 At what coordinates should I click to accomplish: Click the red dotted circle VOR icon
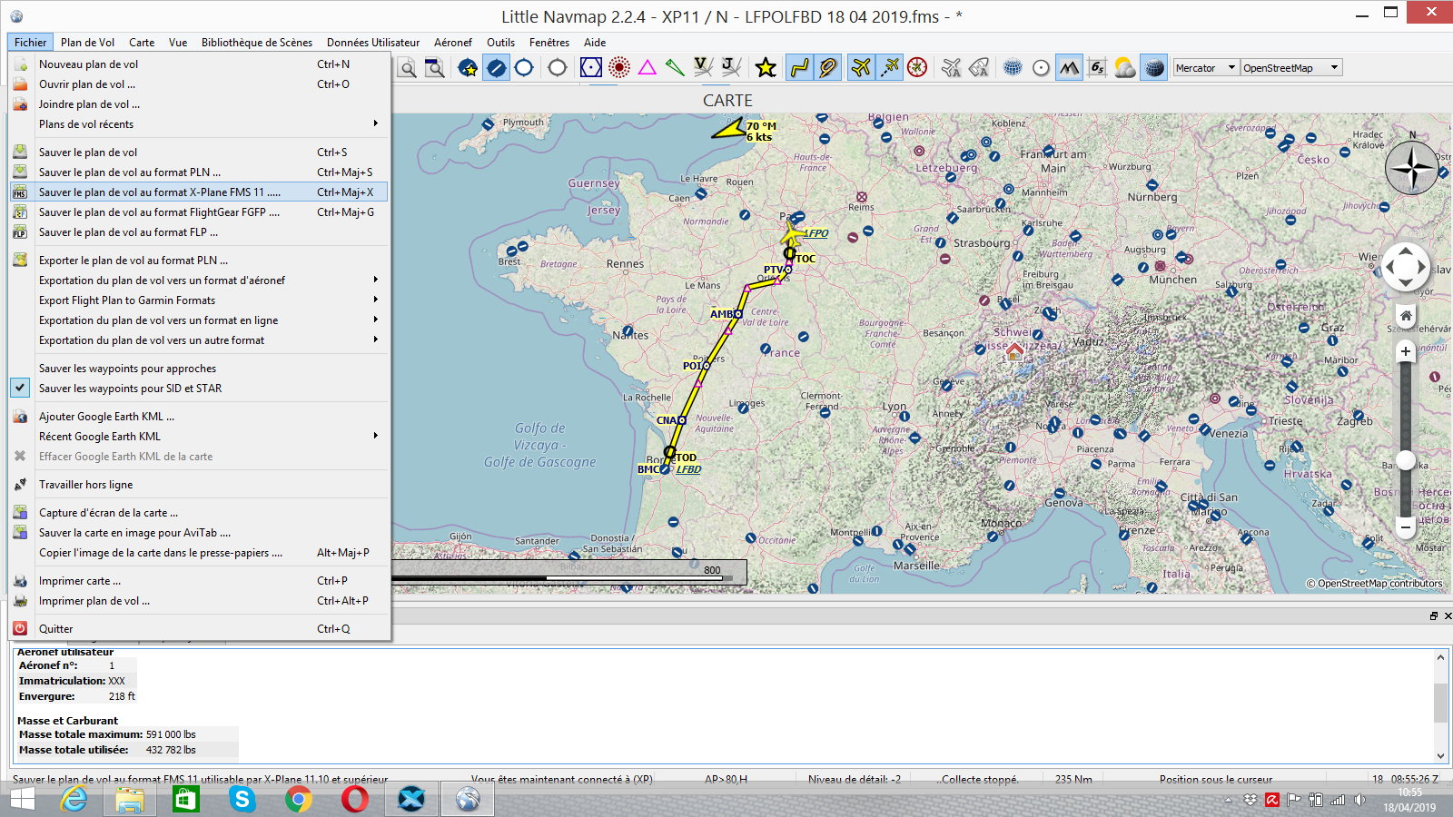[x=619, y=68]
